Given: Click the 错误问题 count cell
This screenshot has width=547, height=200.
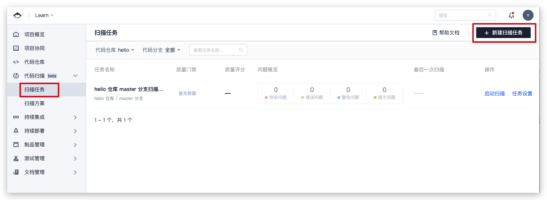Looking at the screenshot, I should [312, 93].
